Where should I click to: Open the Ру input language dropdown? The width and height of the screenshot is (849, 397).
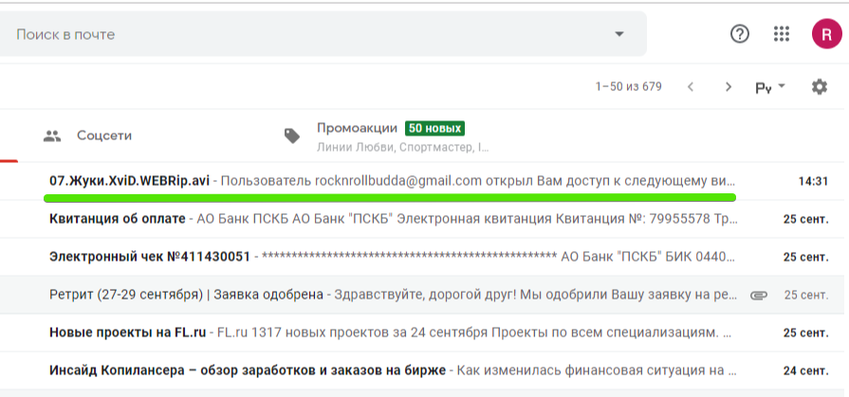(x=770, y=87)
